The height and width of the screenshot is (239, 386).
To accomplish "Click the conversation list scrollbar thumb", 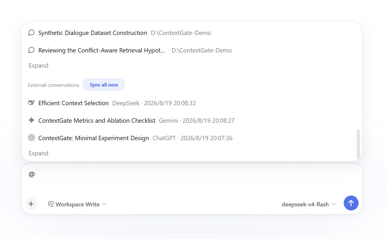I will click(x=358, y=144).
